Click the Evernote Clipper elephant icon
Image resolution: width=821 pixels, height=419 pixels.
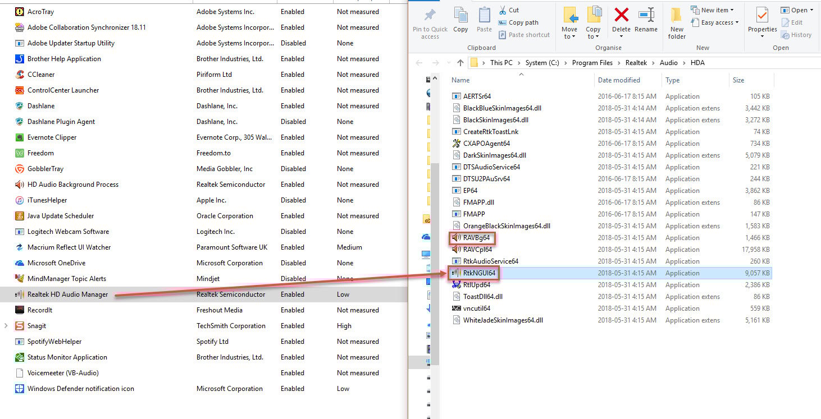19,137
